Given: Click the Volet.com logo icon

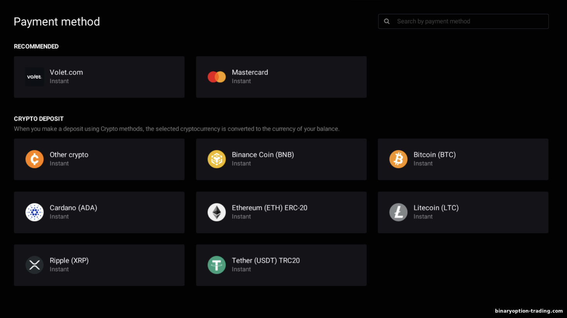Looking at the screenshot, I should pos(34,77).
